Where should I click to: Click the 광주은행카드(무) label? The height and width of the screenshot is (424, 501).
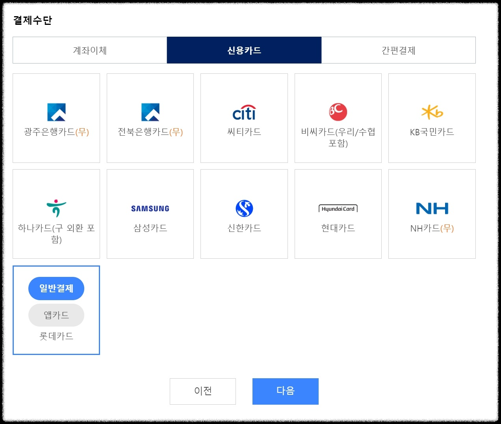56,132
